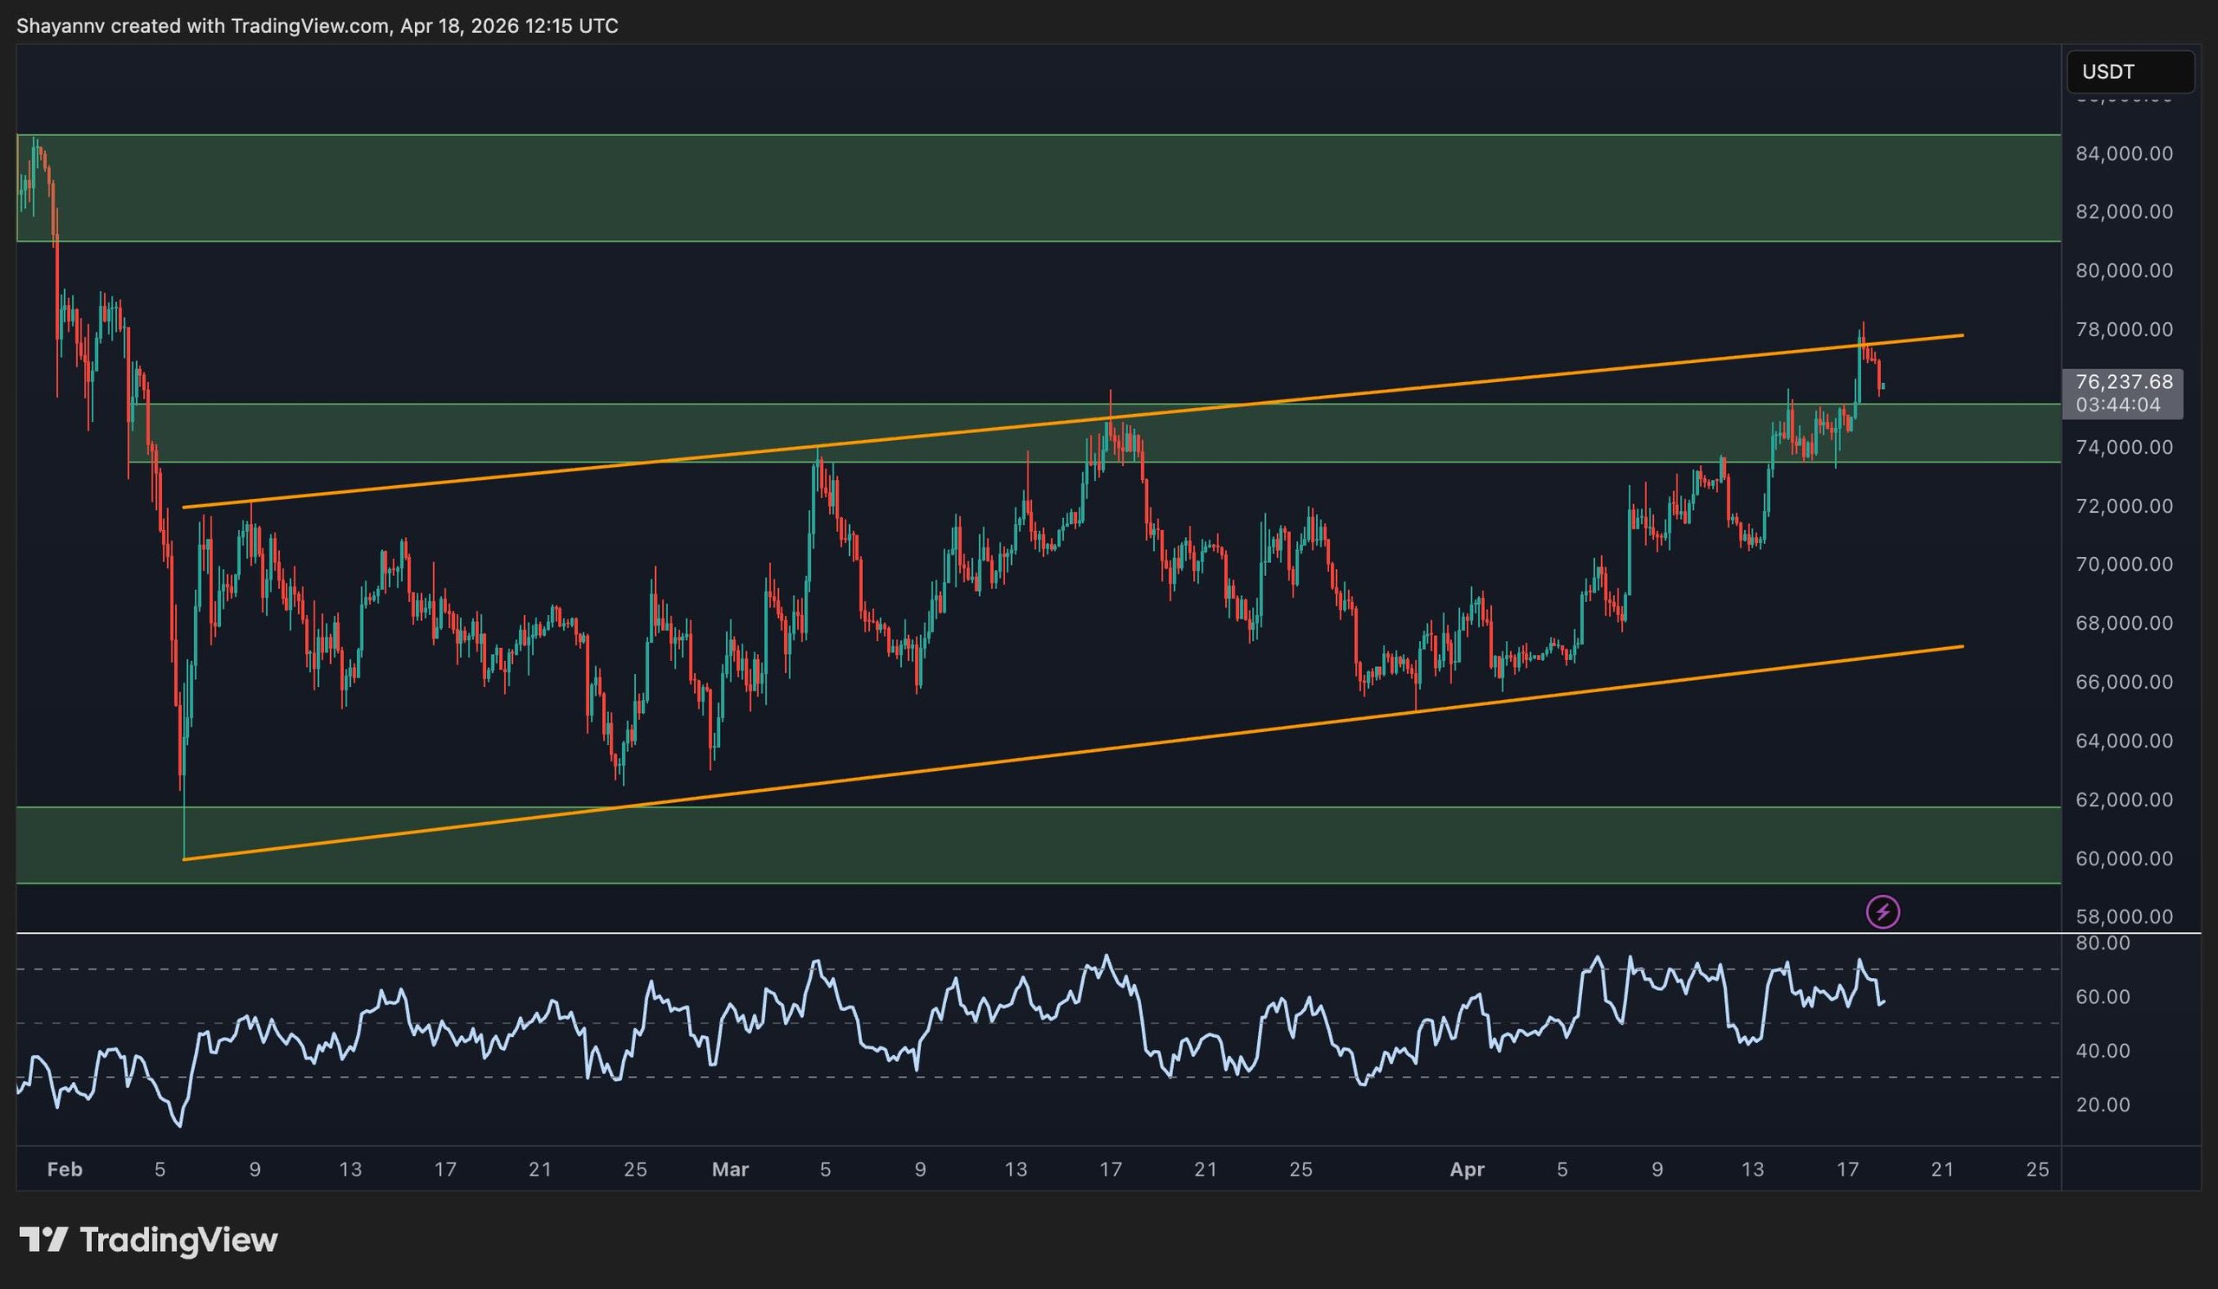This screenshot has height=1289, width=2218.
Task: Click the 66,000.00 price axis label
Action: click(2123, 682)
